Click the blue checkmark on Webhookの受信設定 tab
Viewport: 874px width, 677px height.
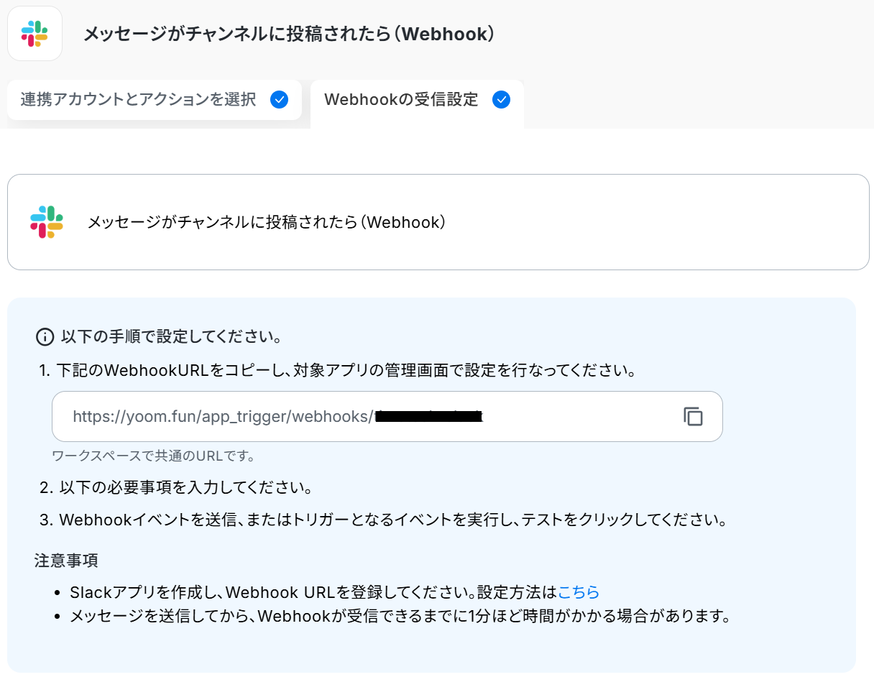point(501,100)
